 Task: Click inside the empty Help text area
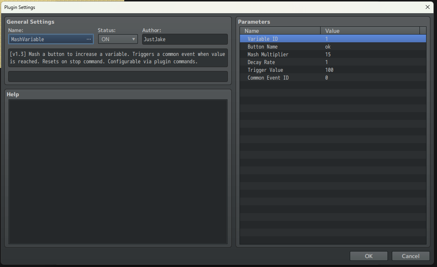pyautogui.click(x=118, y=172)
